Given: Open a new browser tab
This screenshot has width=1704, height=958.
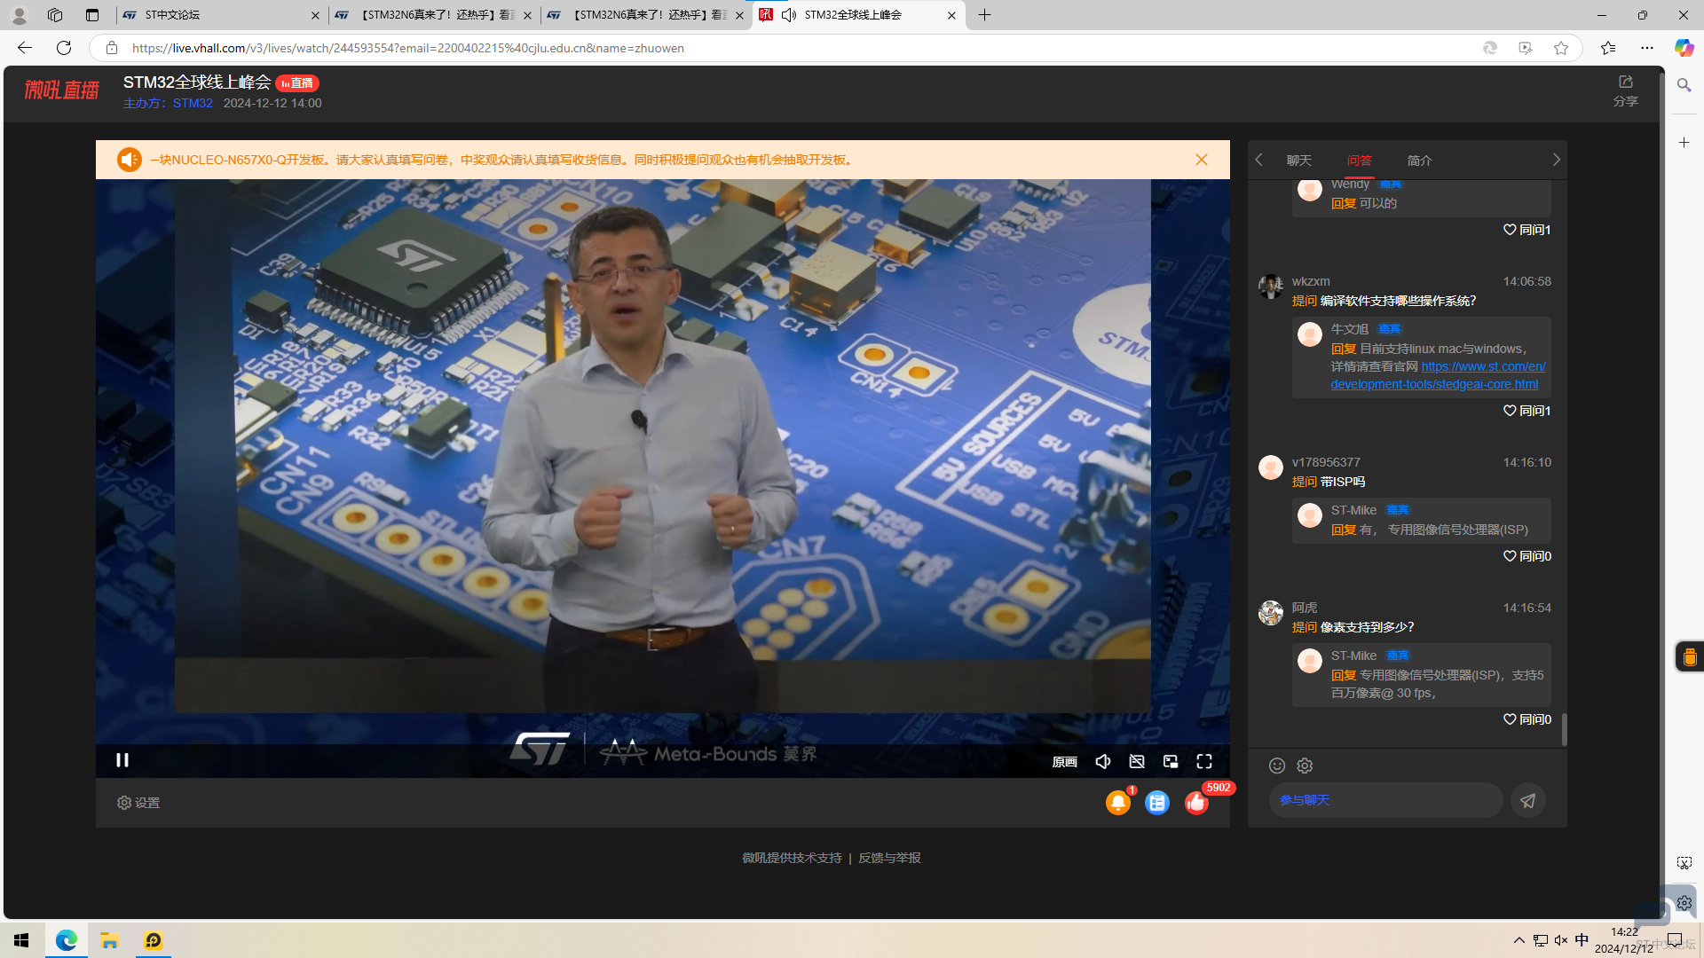Looking at the screenshot, I should tap(985, 15).
